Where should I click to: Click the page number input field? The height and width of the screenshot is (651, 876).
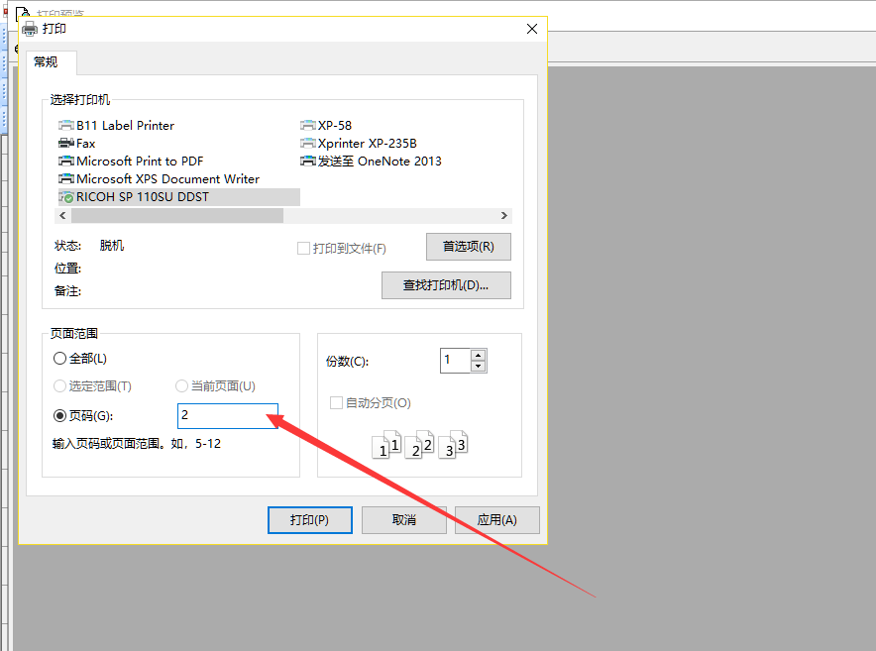coord(227,416)
